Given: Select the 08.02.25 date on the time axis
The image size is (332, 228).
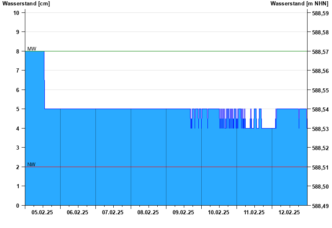Looking at the screenshot, I should (148, 212).
